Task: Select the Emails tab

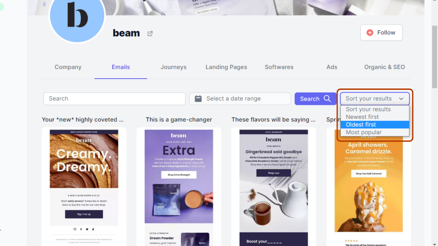Action: point(121,67)
